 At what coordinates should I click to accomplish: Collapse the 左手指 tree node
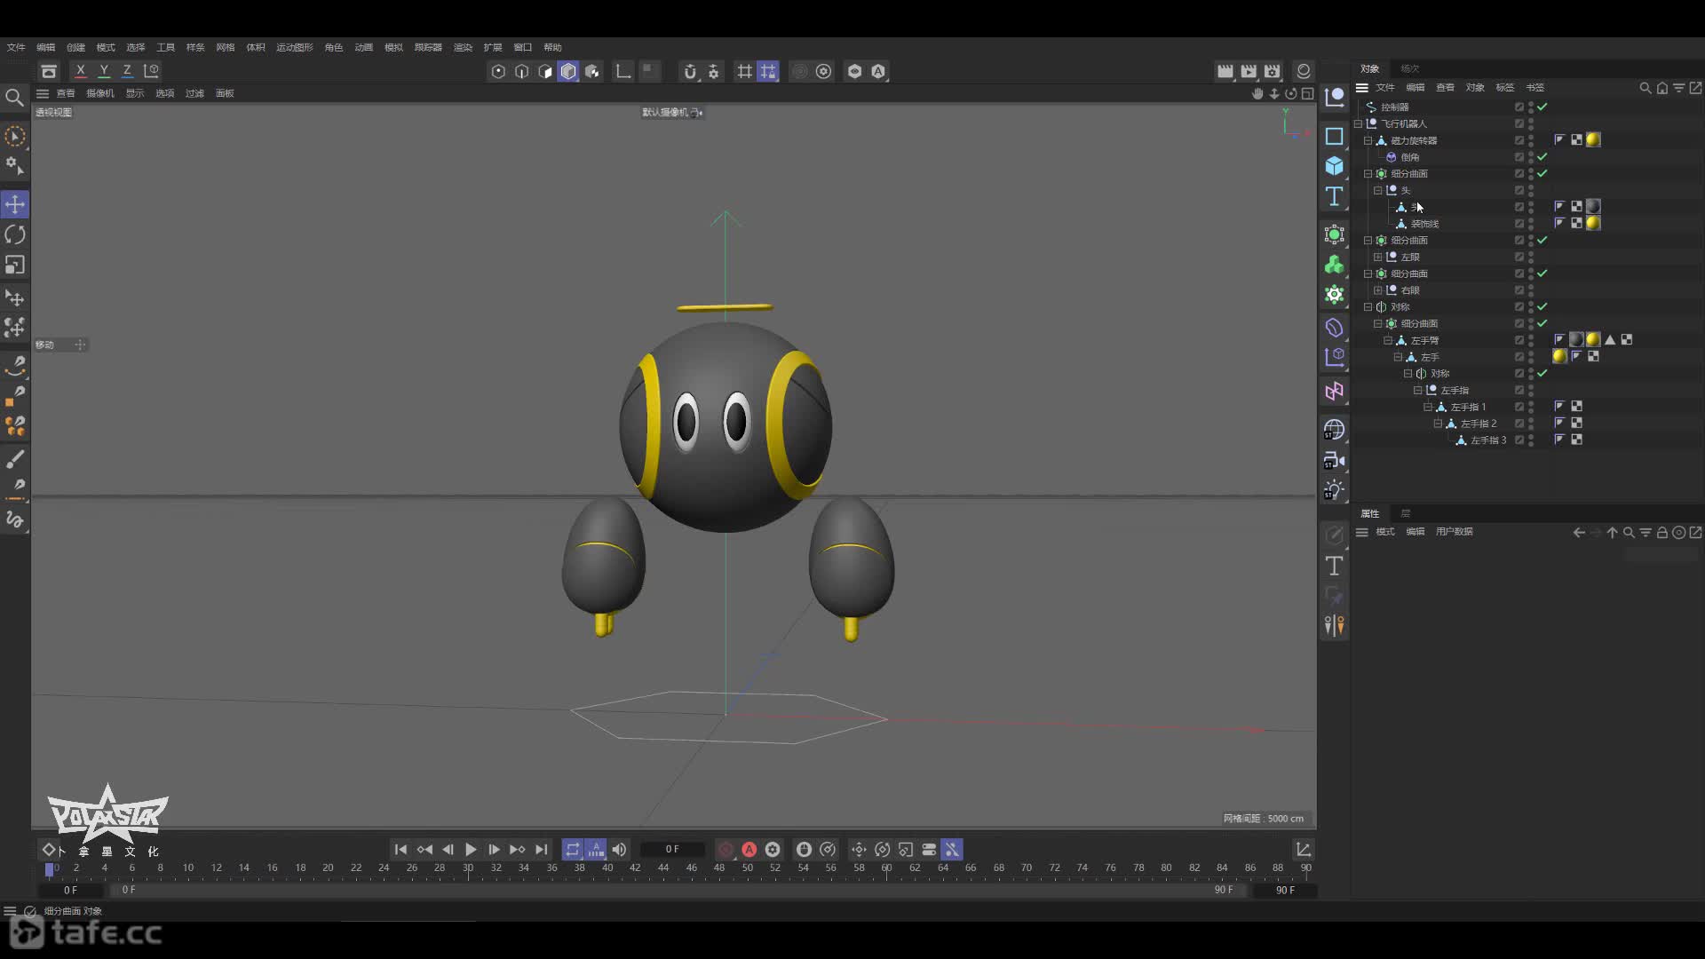(1417, 390)
